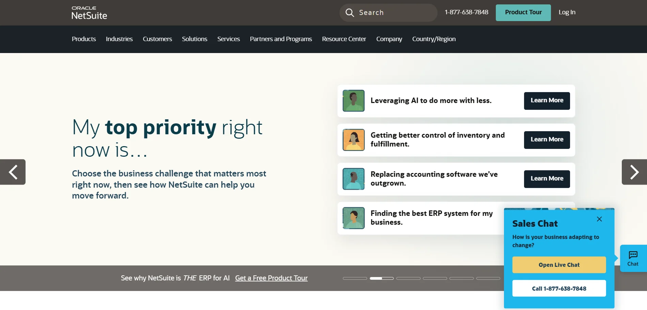This screenshot has width=647, height=310.
Task: Advance to the next carousel slide arrow
Action: (x=634, y=172)
